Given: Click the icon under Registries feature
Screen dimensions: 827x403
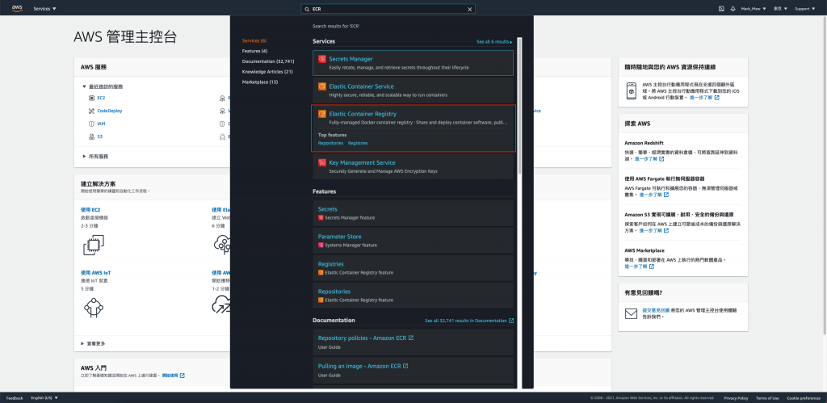Looking at the screenshot, I should click(x=321, y=273).
